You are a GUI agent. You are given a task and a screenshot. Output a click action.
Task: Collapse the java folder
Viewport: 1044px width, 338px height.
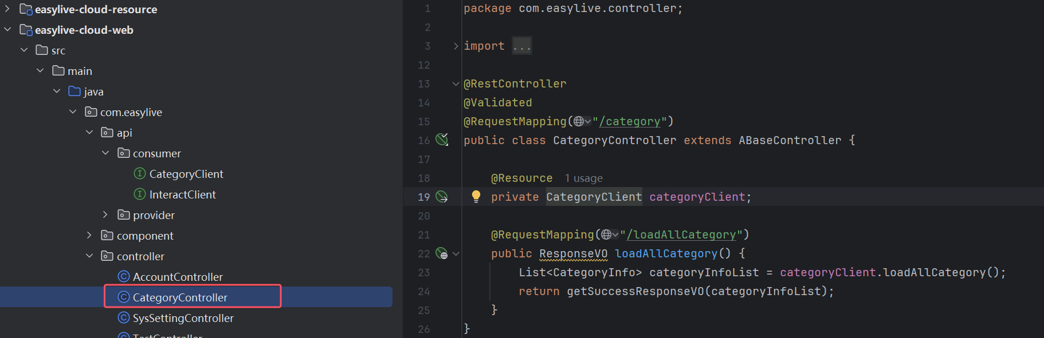coord(57,92)
